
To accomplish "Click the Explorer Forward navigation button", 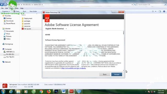I will click(5, 5).
